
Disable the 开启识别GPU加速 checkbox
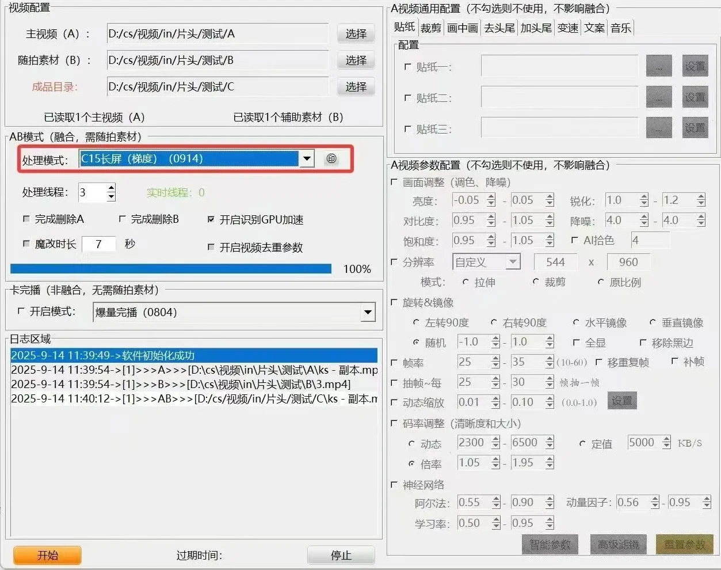tap(212, 219)
